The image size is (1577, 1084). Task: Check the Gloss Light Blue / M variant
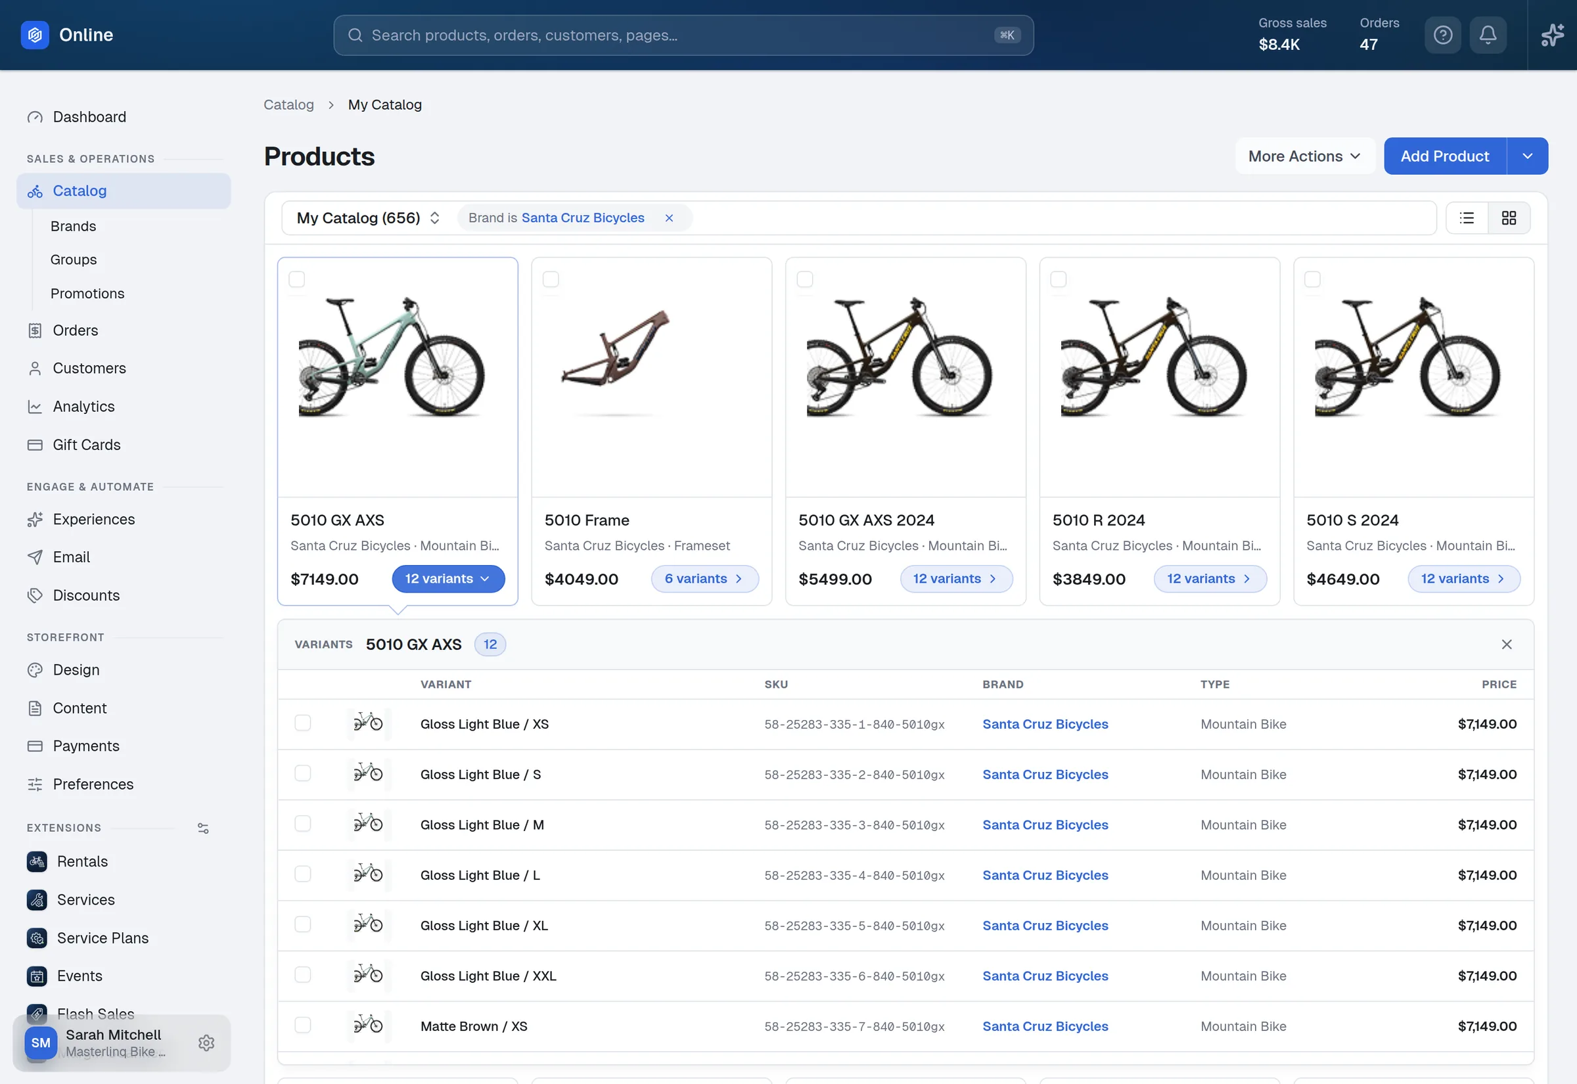click(x=303, y=823)
